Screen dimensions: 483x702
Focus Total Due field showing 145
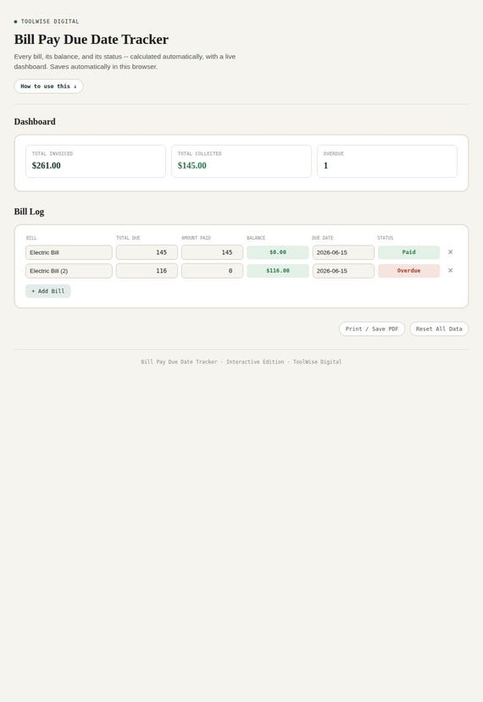click(x=147, y=252)
